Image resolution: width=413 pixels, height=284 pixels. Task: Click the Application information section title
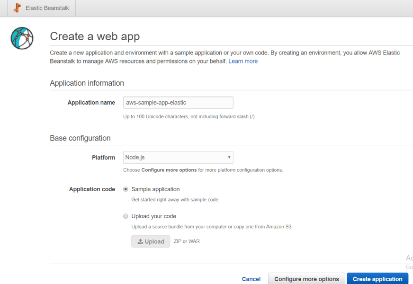pyautogui.click(x=87, y=83)
